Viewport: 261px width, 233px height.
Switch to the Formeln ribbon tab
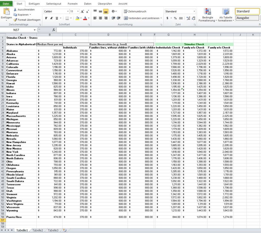pyautogui.click(x=73, y=4)
